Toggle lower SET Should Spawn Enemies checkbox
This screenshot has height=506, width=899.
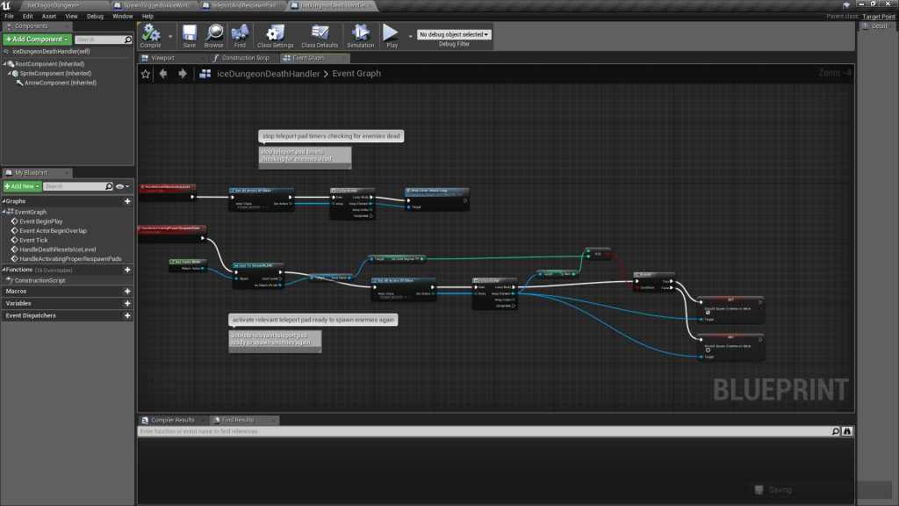pyautogui.click(x=708, y=350)
